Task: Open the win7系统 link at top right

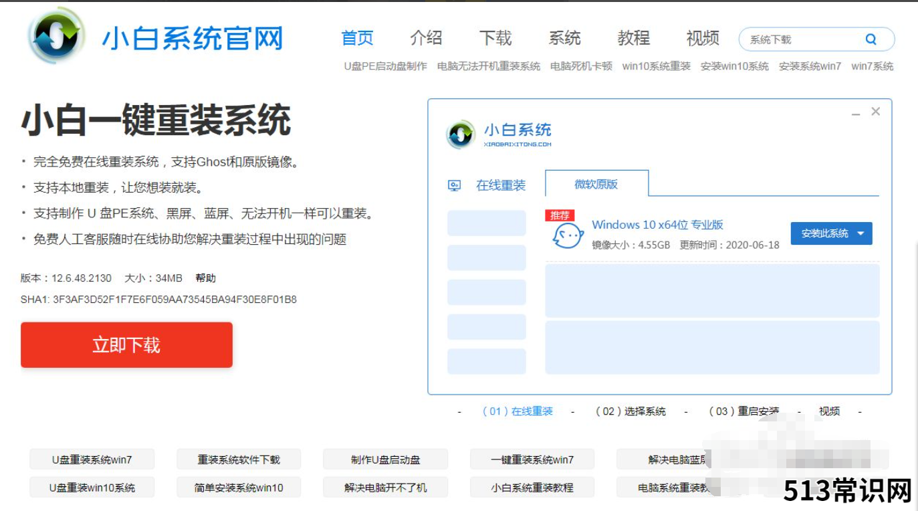Action: [x=873, y=66]
